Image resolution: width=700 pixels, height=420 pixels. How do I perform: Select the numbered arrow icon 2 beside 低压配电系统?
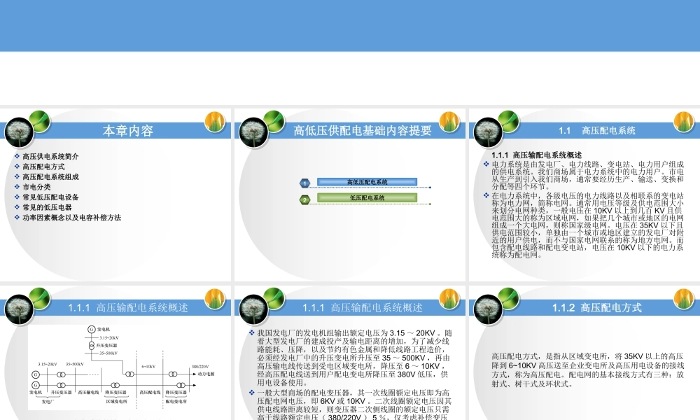coord(304,198)
